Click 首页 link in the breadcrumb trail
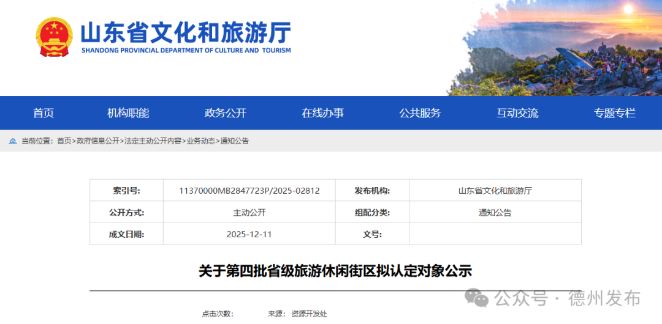The width and height of the screenshot is (662, 324). pos(64,141)
